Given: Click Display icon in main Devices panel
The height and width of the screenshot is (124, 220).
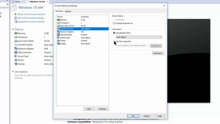Looking at the screenshot, I should [x=16, y=64].
